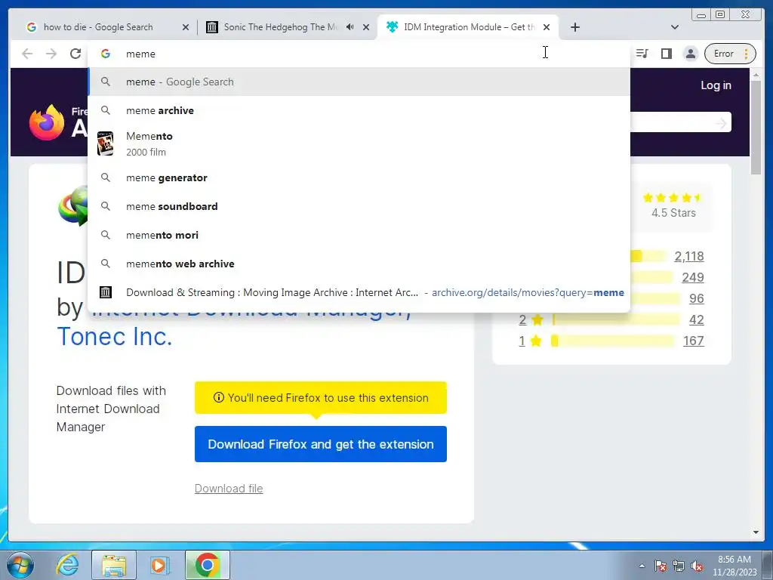The width and height of the screenshot is (773, 580).
Task: Launch Internet Explorer from the taskbar
Action: pos(67,565)
